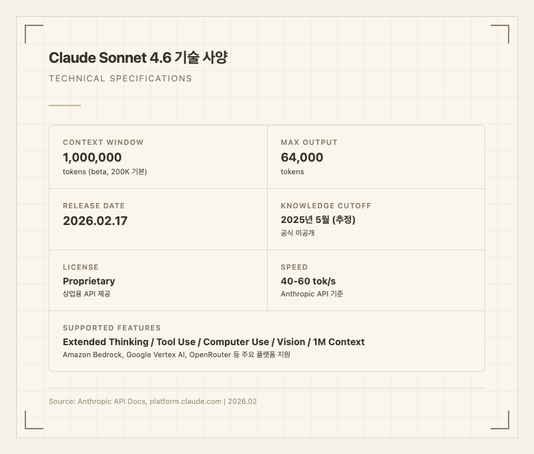Click the SUPPORTED FEATURES label
The image size is (534, 454).
tap(111, 328)
